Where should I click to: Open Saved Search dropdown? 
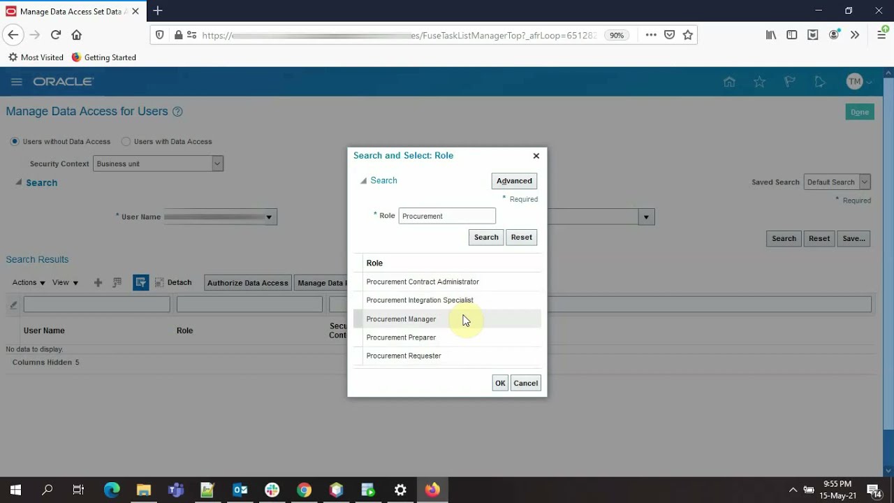[865, 182]
